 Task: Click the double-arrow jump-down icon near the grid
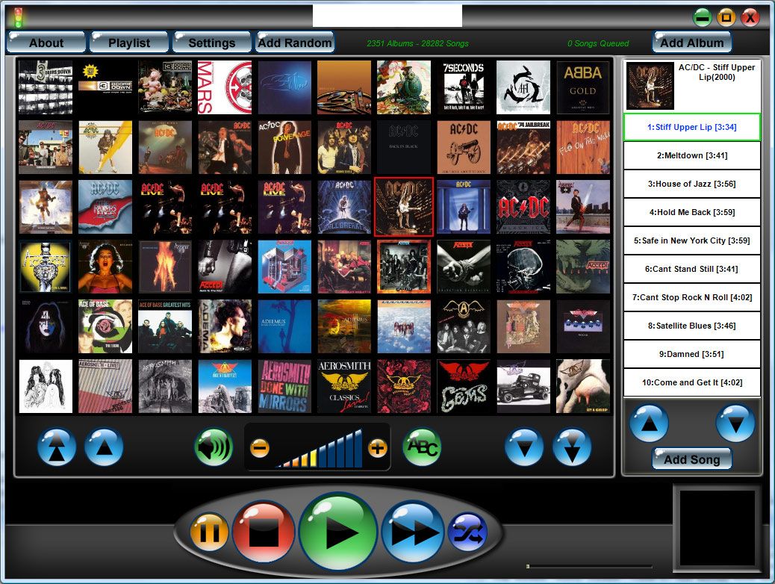click(573, 447)
